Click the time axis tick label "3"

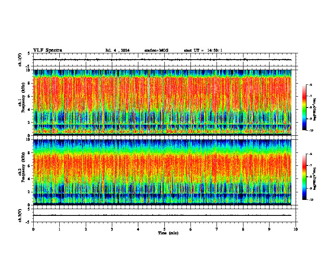click(112, 229)
